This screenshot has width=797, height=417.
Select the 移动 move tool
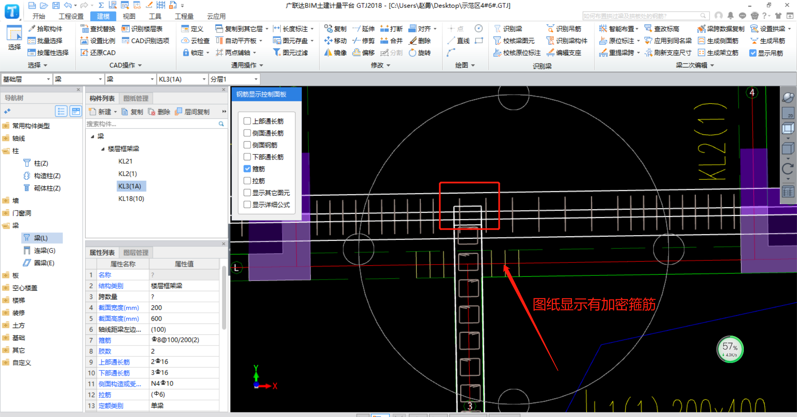click(335, 41)
